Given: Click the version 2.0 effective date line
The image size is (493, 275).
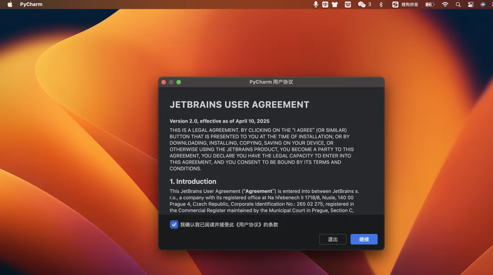Looking at the screenshot, I should [220, 121].
